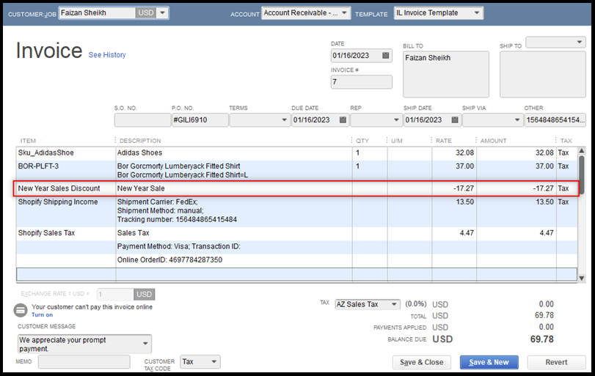Open the calendar icon for invoice Date
The height and width of the screenshot is (376, 595).
384,56
